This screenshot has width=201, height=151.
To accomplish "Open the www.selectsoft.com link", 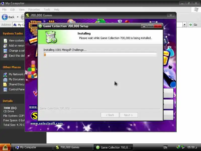I will [x=46, y=123].
